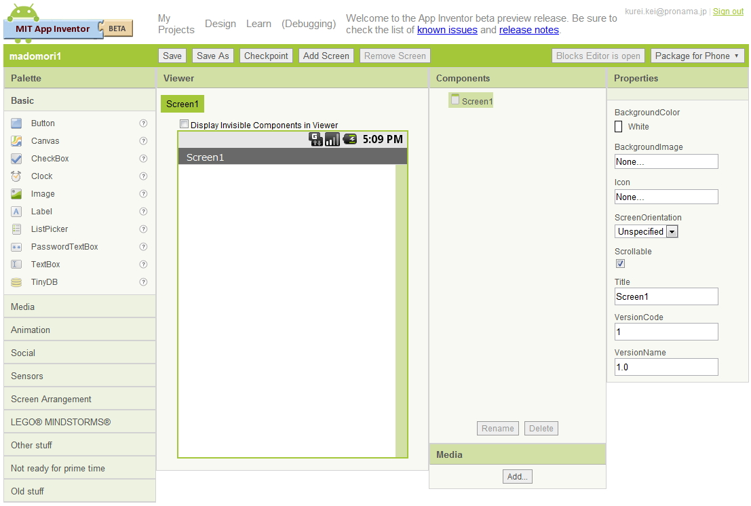
Task: Edit the Title text field
Action: click(x=666, y=296)
